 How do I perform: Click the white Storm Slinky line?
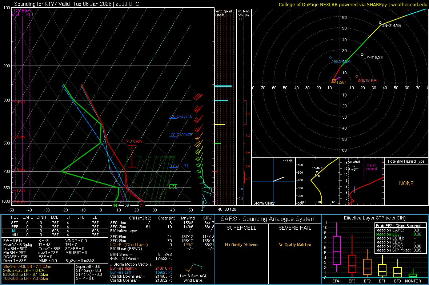tap(278, 179)
